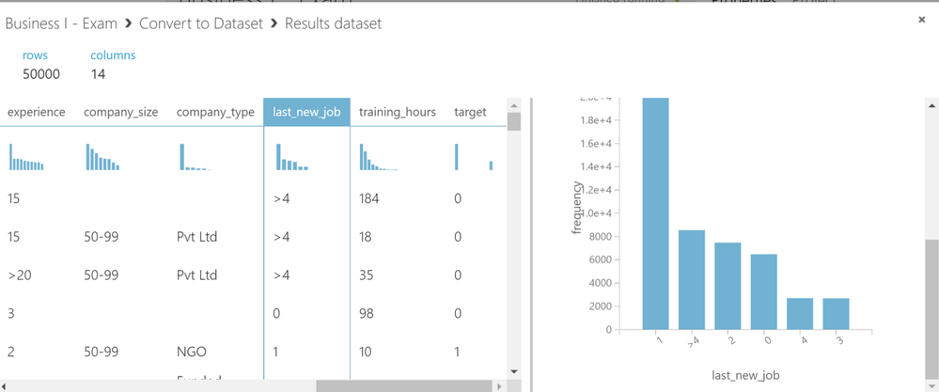Screen dimensions: 939x392
Task: Click the >4 bar in frequency chart
Action: (692, 279)
